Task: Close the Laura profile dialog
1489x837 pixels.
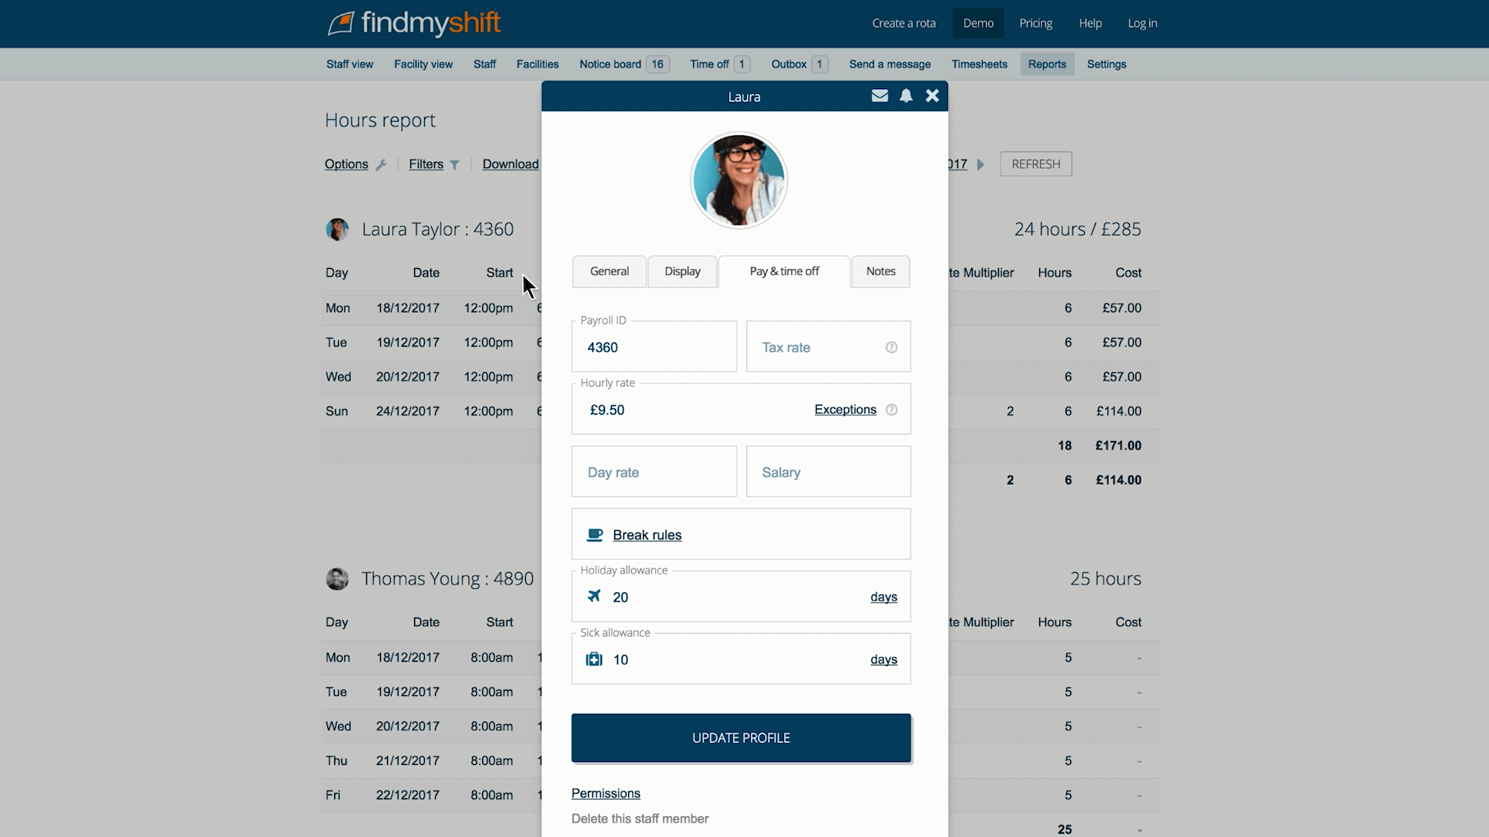Action: coord(932,95)
